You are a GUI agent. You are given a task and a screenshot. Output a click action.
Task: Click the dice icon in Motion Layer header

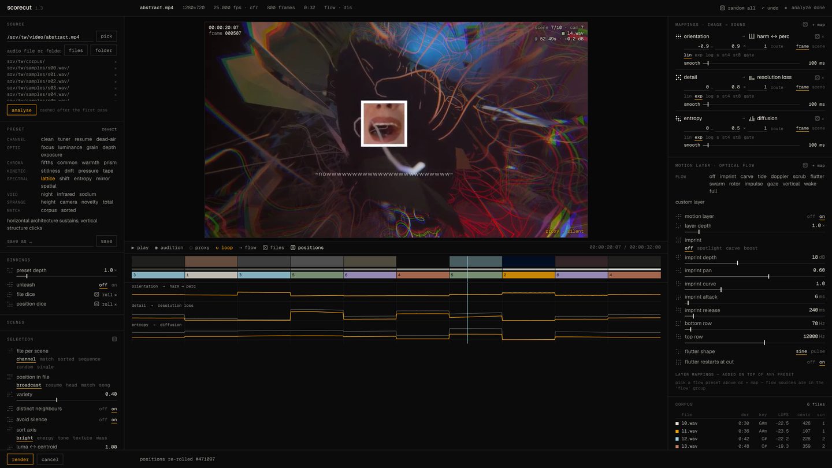pos(805,165)
